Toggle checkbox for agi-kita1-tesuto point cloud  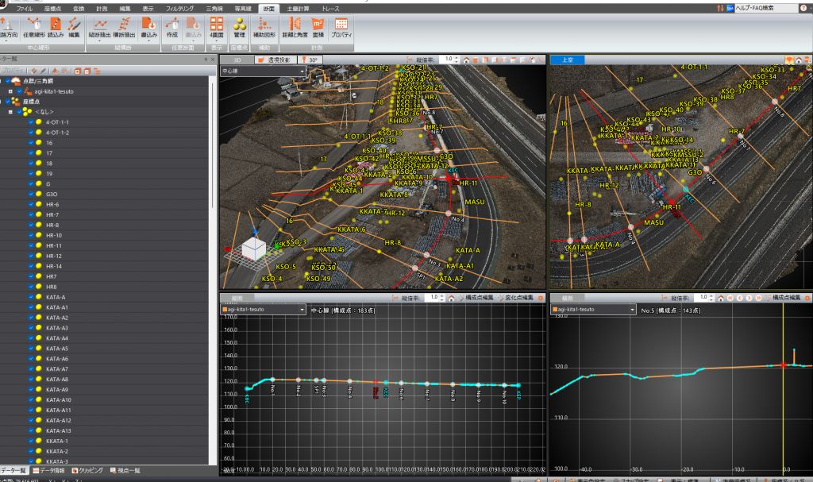click(x=19, y=91)
